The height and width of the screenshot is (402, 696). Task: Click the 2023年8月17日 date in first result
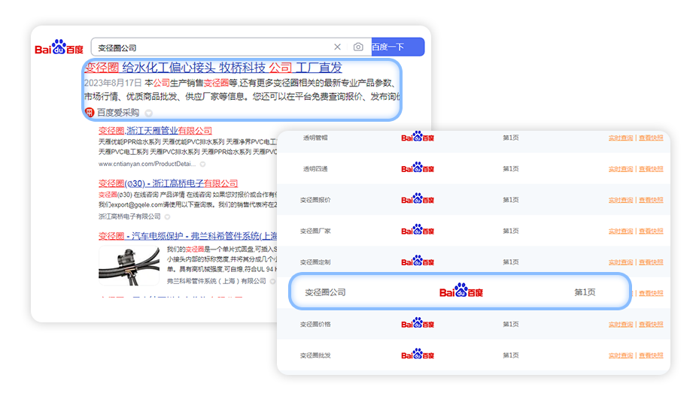pos(113,83)
